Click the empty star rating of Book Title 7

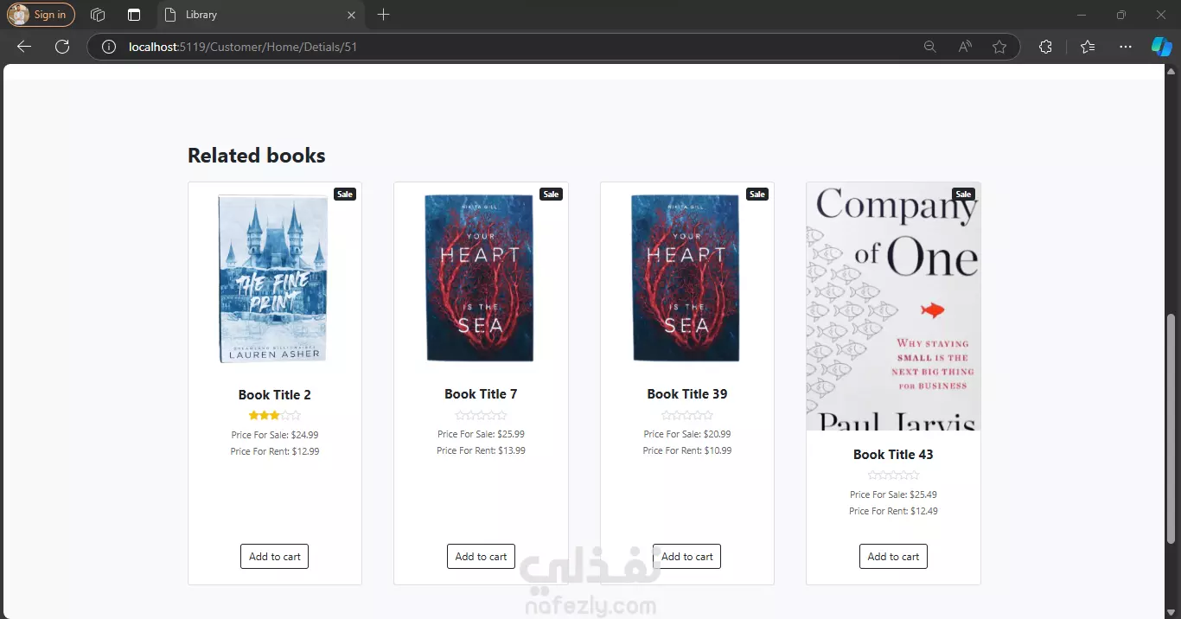[x=481, y=415]
